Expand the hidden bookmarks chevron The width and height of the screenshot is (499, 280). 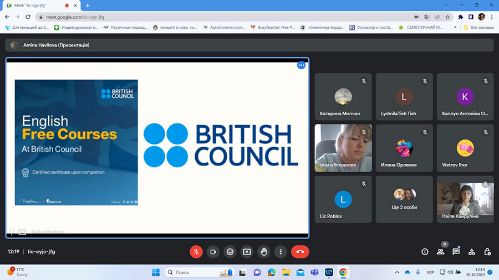tap(455, 27)
